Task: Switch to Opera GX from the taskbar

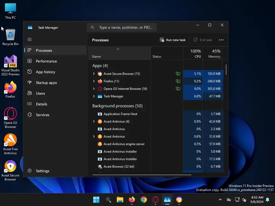Action: (155, 200)
